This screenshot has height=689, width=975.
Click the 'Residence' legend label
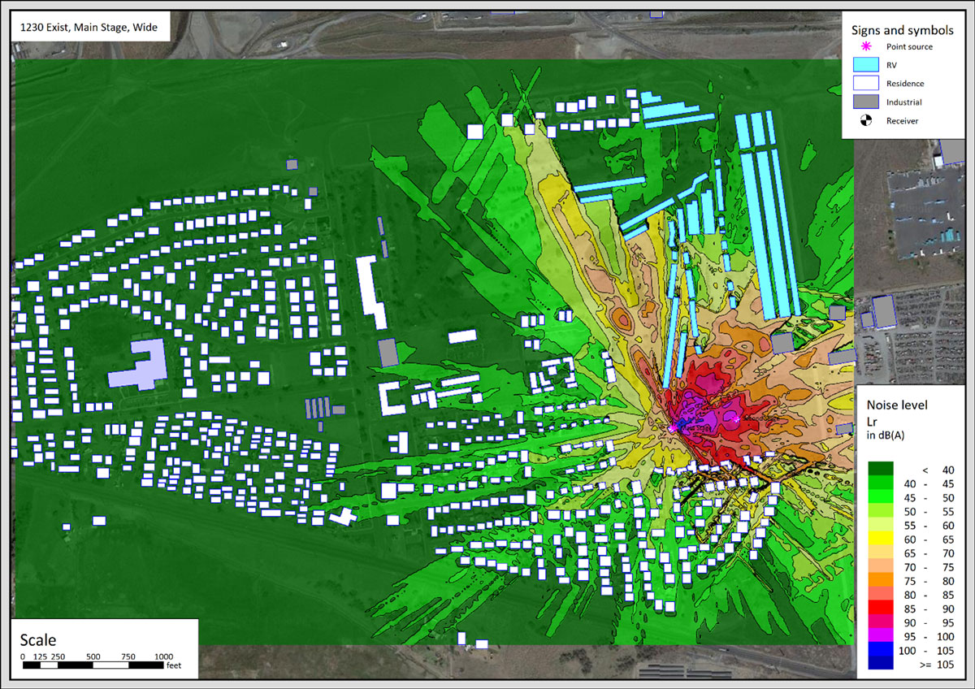pos(905,84)
